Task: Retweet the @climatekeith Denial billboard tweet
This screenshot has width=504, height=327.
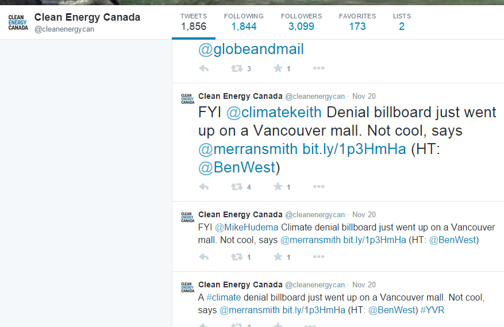Action: point(236,187)
